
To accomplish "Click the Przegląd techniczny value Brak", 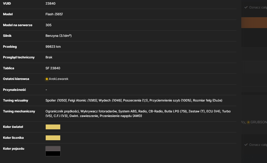I will point(49,57).
